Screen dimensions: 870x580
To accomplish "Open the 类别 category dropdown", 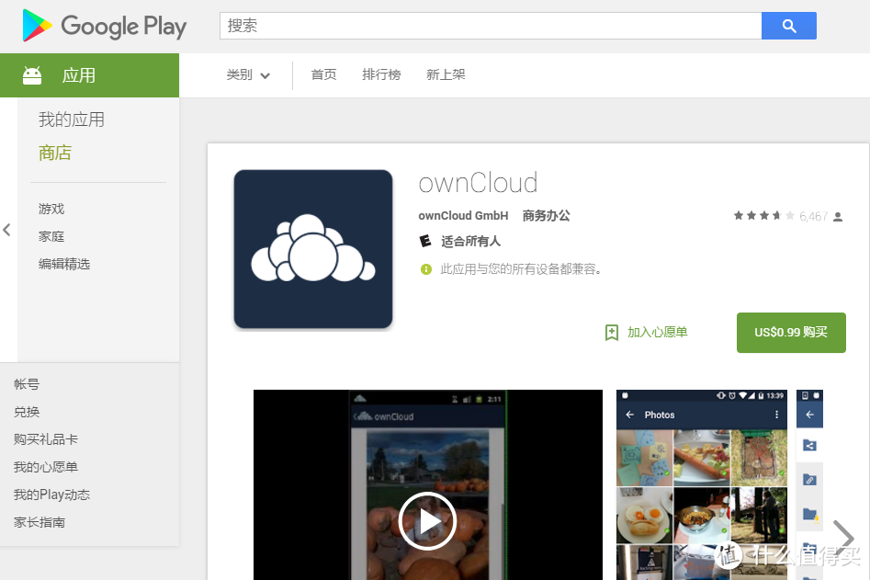I will point(248,75).
